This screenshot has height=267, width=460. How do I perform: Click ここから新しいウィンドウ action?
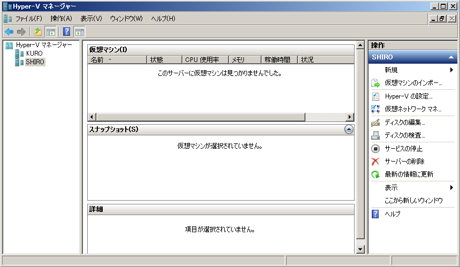[413, 201]
